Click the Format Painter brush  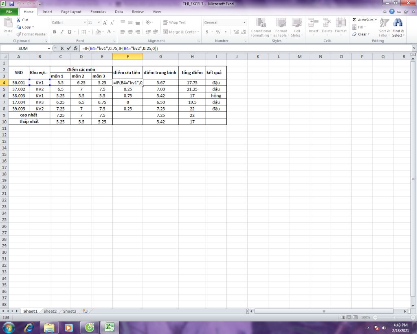[x=18, y=34]
